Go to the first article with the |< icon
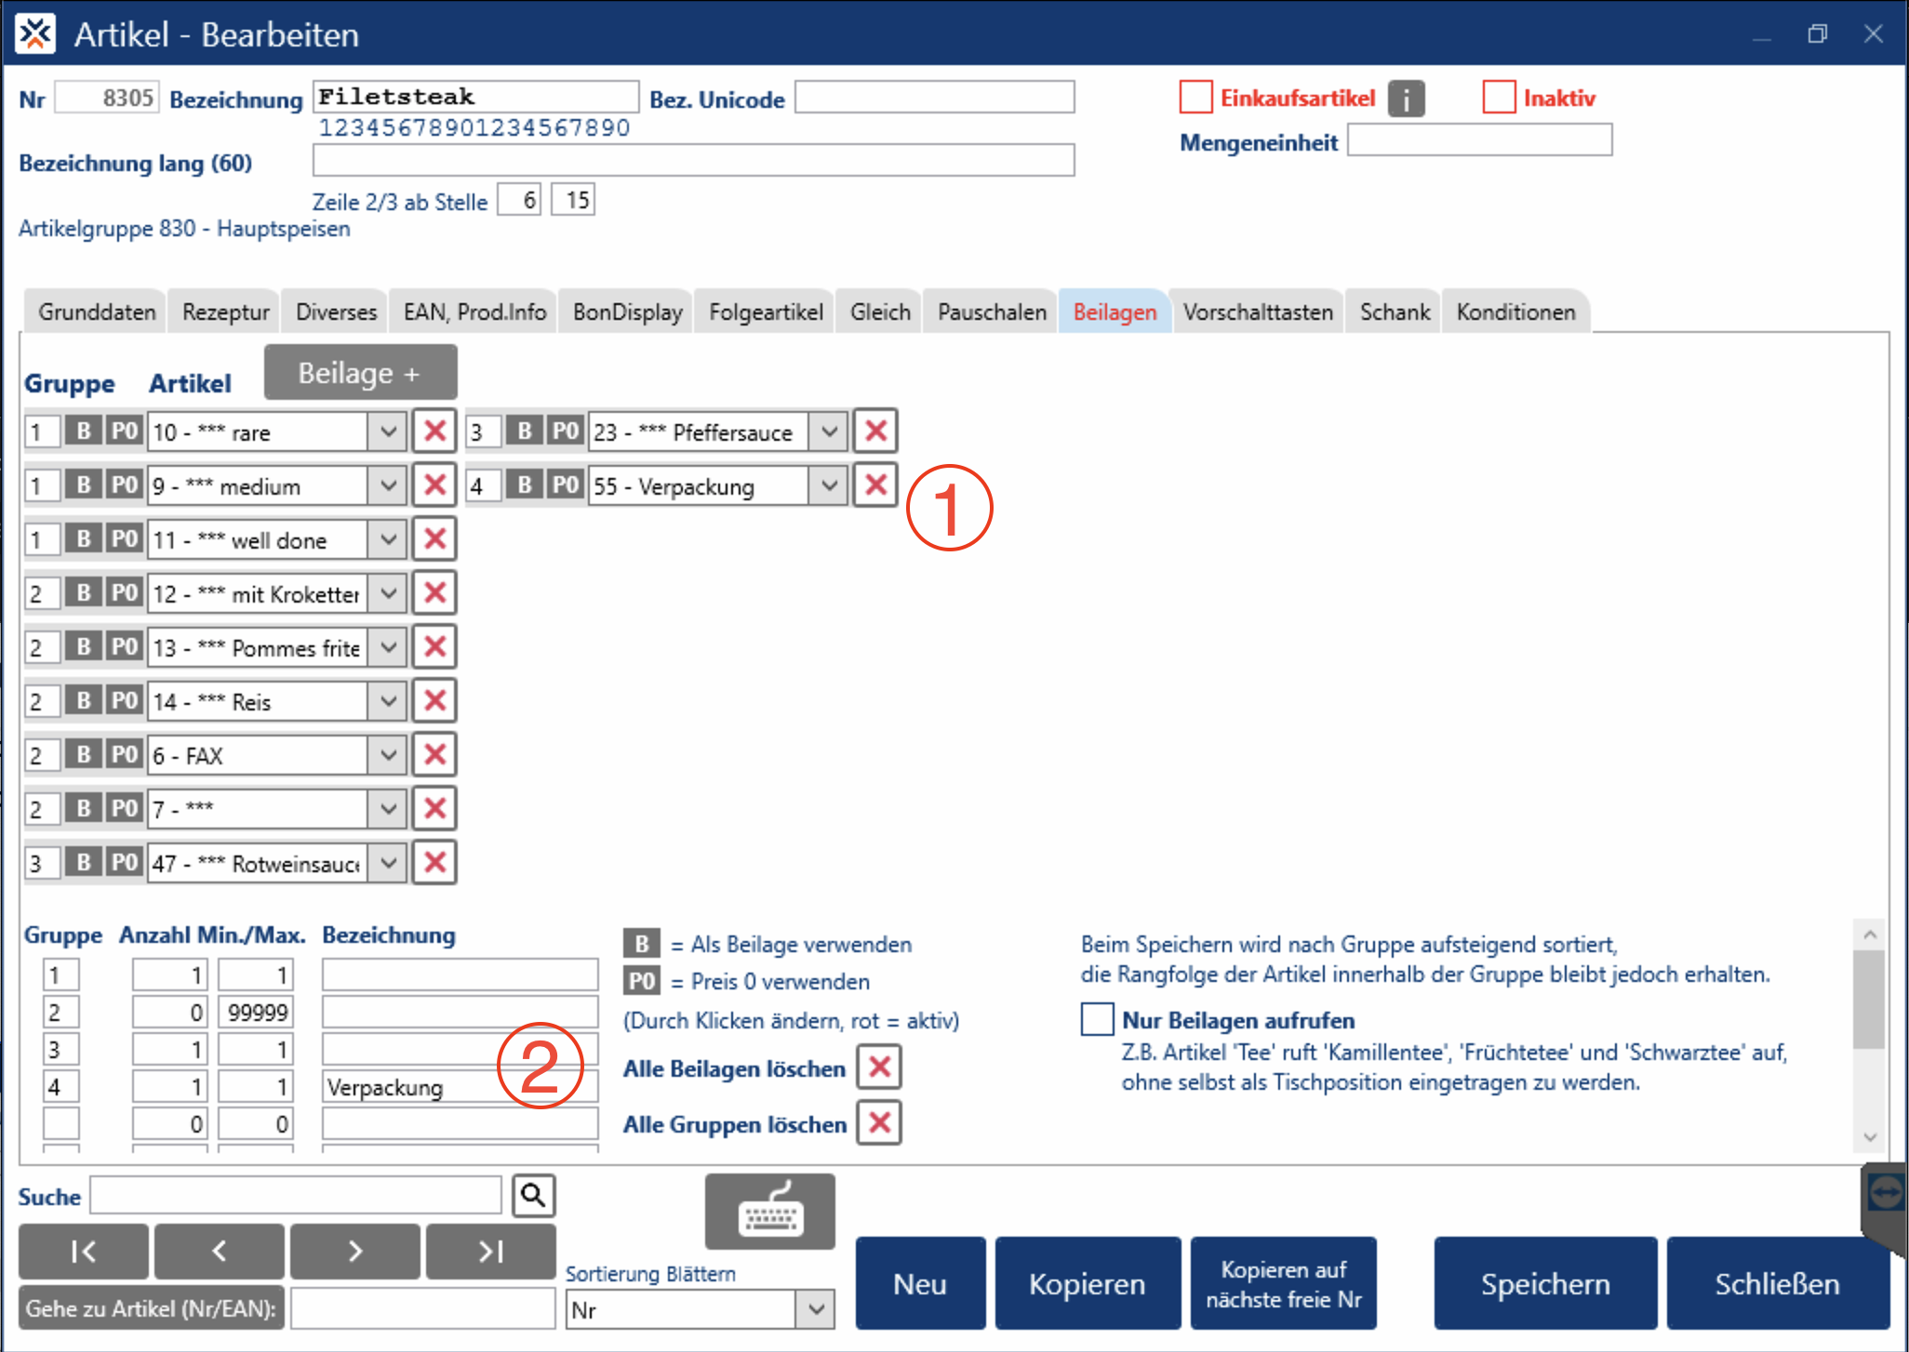Image resolution: width=1909 pixels, height=1352 pixels. (83, 1251)
